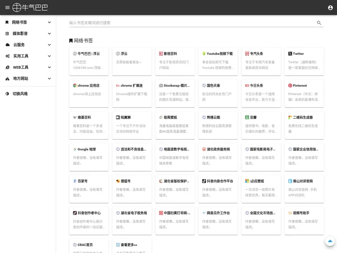
Task: Click the 影视百科 red film icon
Action: 161,53
